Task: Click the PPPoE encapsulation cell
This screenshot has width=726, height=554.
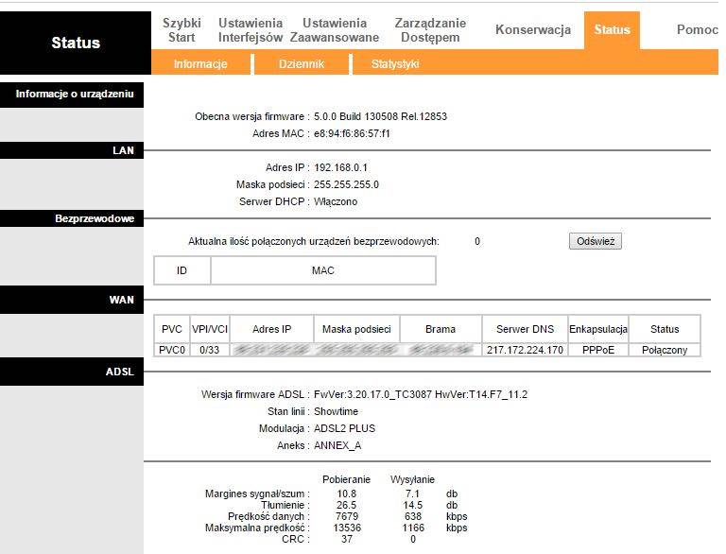Action: click(597, 350)
